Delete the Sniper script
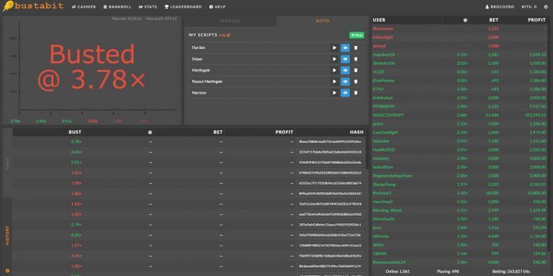 [x=356, y=59]
